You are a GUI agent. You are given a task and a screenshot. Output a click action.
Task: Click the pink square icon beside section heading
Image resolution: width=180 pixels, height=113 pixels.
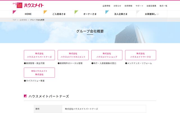[x=25, y=96]
